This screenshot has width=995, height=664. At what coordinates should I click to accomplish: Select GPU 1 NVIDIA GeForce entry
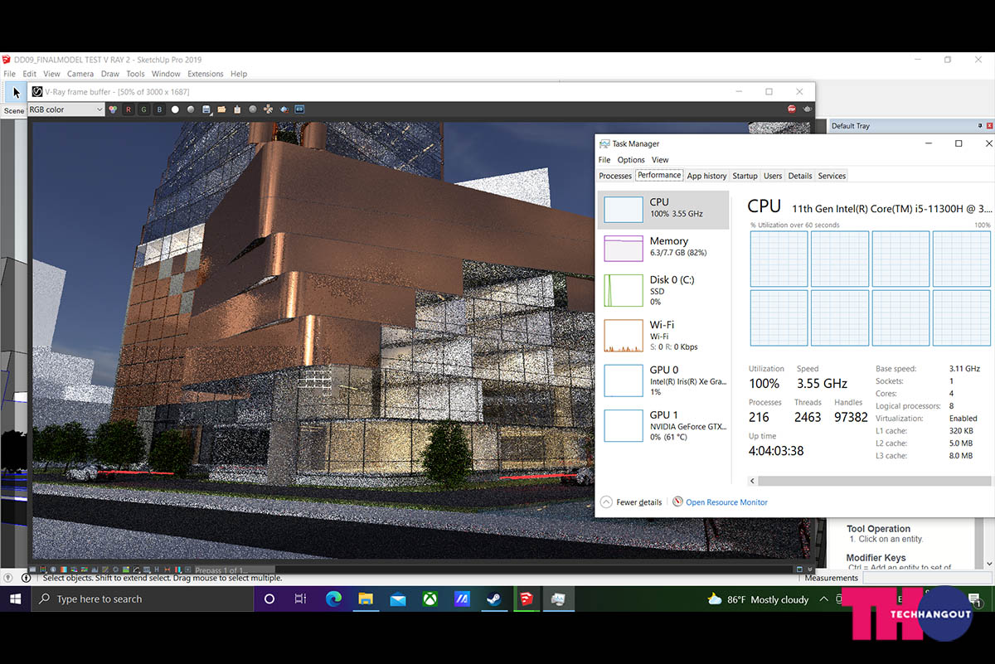[x=663, y=424]
